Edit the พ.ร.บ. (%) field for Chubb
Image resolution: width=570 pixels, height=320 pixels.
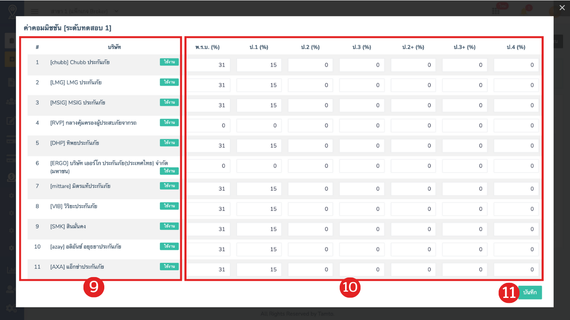pos(208,65)
